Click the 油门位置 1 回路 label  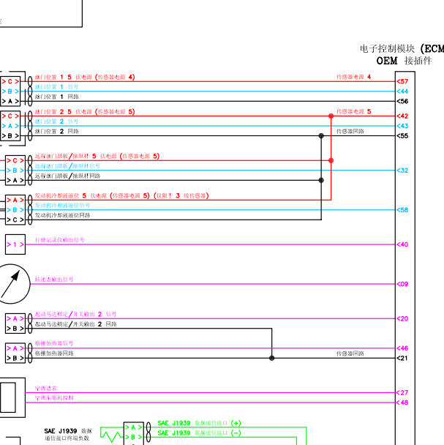pyautogui.click(x=57, y=97)
